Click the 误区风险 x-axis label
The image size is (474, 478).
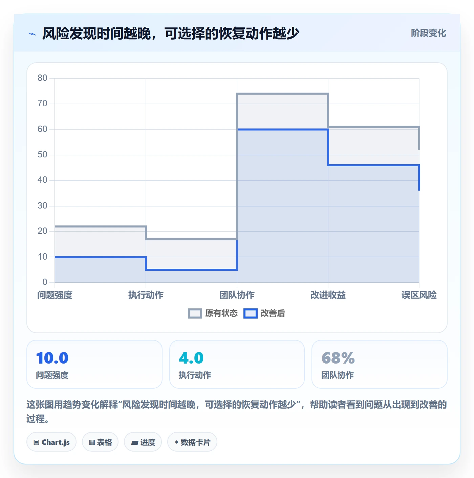point(419,295)
